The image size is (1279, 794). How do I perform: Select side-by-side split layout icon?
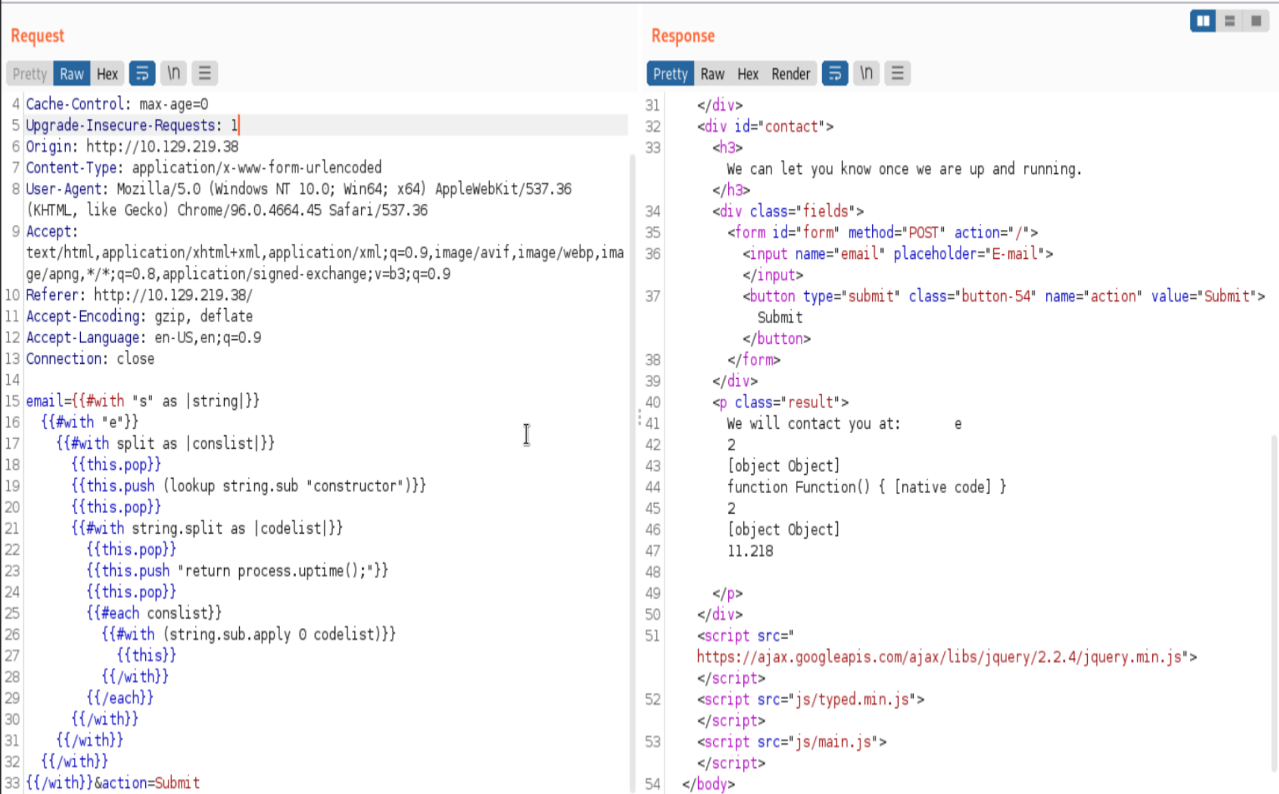point(1202,21)
